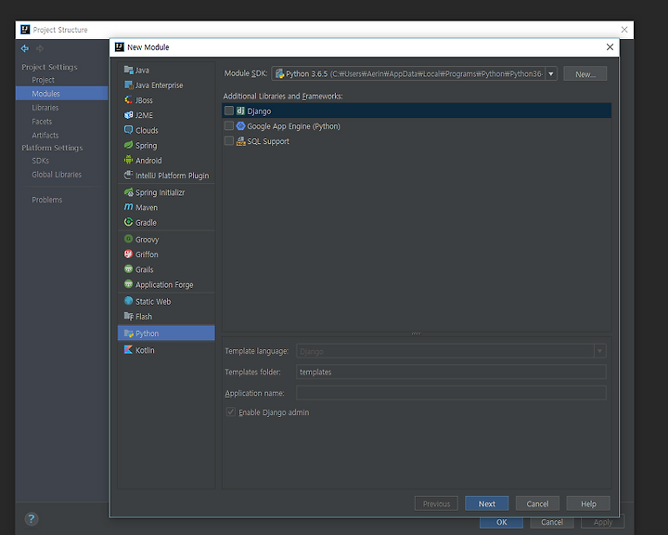Choose the Application Forge icon
Screen dimensions: 668x535
click(128, 283)
